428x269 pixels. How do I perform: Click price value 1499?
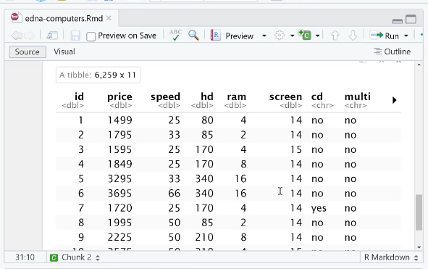tap(119, 120)
